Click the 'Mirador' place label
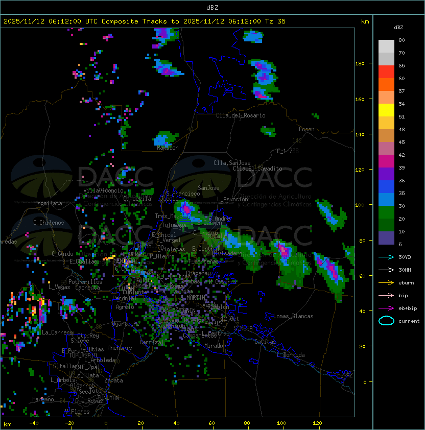The height and width of the screenshot is (430, 425). pyautogui.click(x=215, y=346)
